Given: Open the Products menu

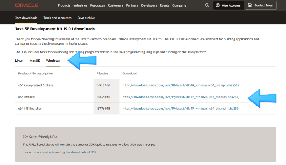Looking at the screenshot, I should (64, 5).
